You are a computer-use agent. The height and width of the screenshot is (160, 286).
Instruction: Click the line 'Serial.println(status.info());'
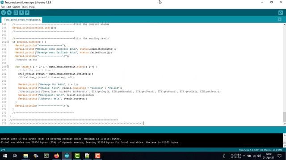(34, 28)
